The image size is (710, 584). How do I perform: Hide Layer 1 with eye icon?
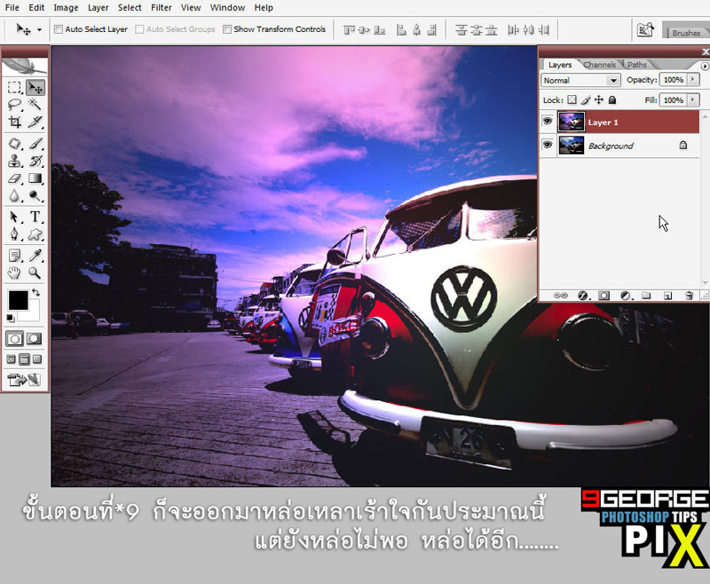click(x=548, y=122)
